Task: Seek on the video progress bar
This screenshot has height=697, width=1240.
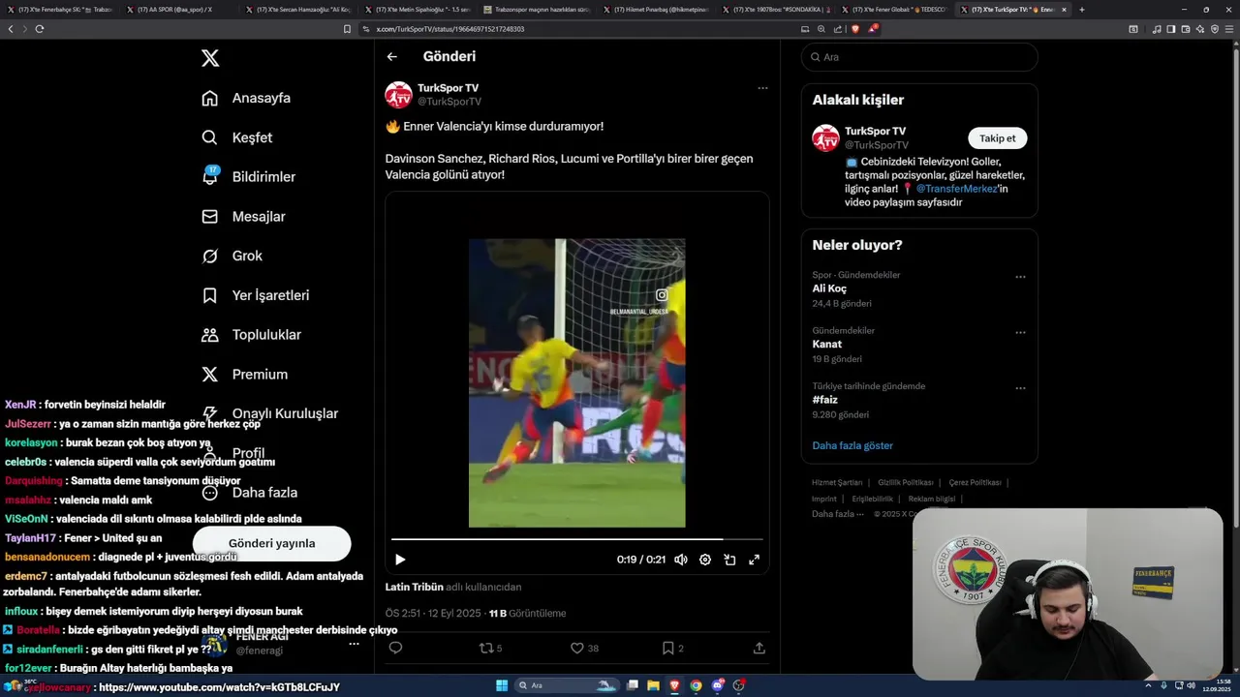Action: [576, 539]
